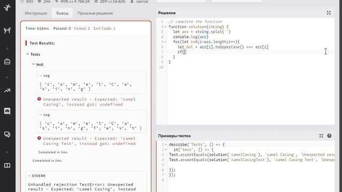Viewport: 342px width, 192px height.
Task: Fold the it("test") block at line 2
Action: [x=166, y=150]
